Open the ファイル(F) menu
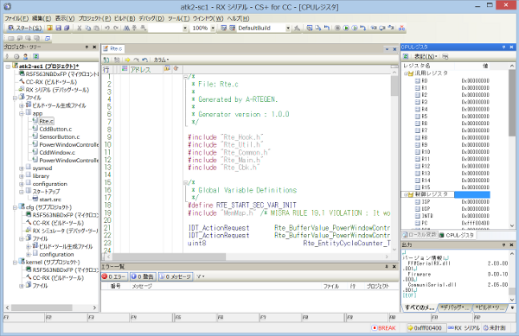Image resolution: width=519 pixels, height=336 pixels. pos(16,18)
